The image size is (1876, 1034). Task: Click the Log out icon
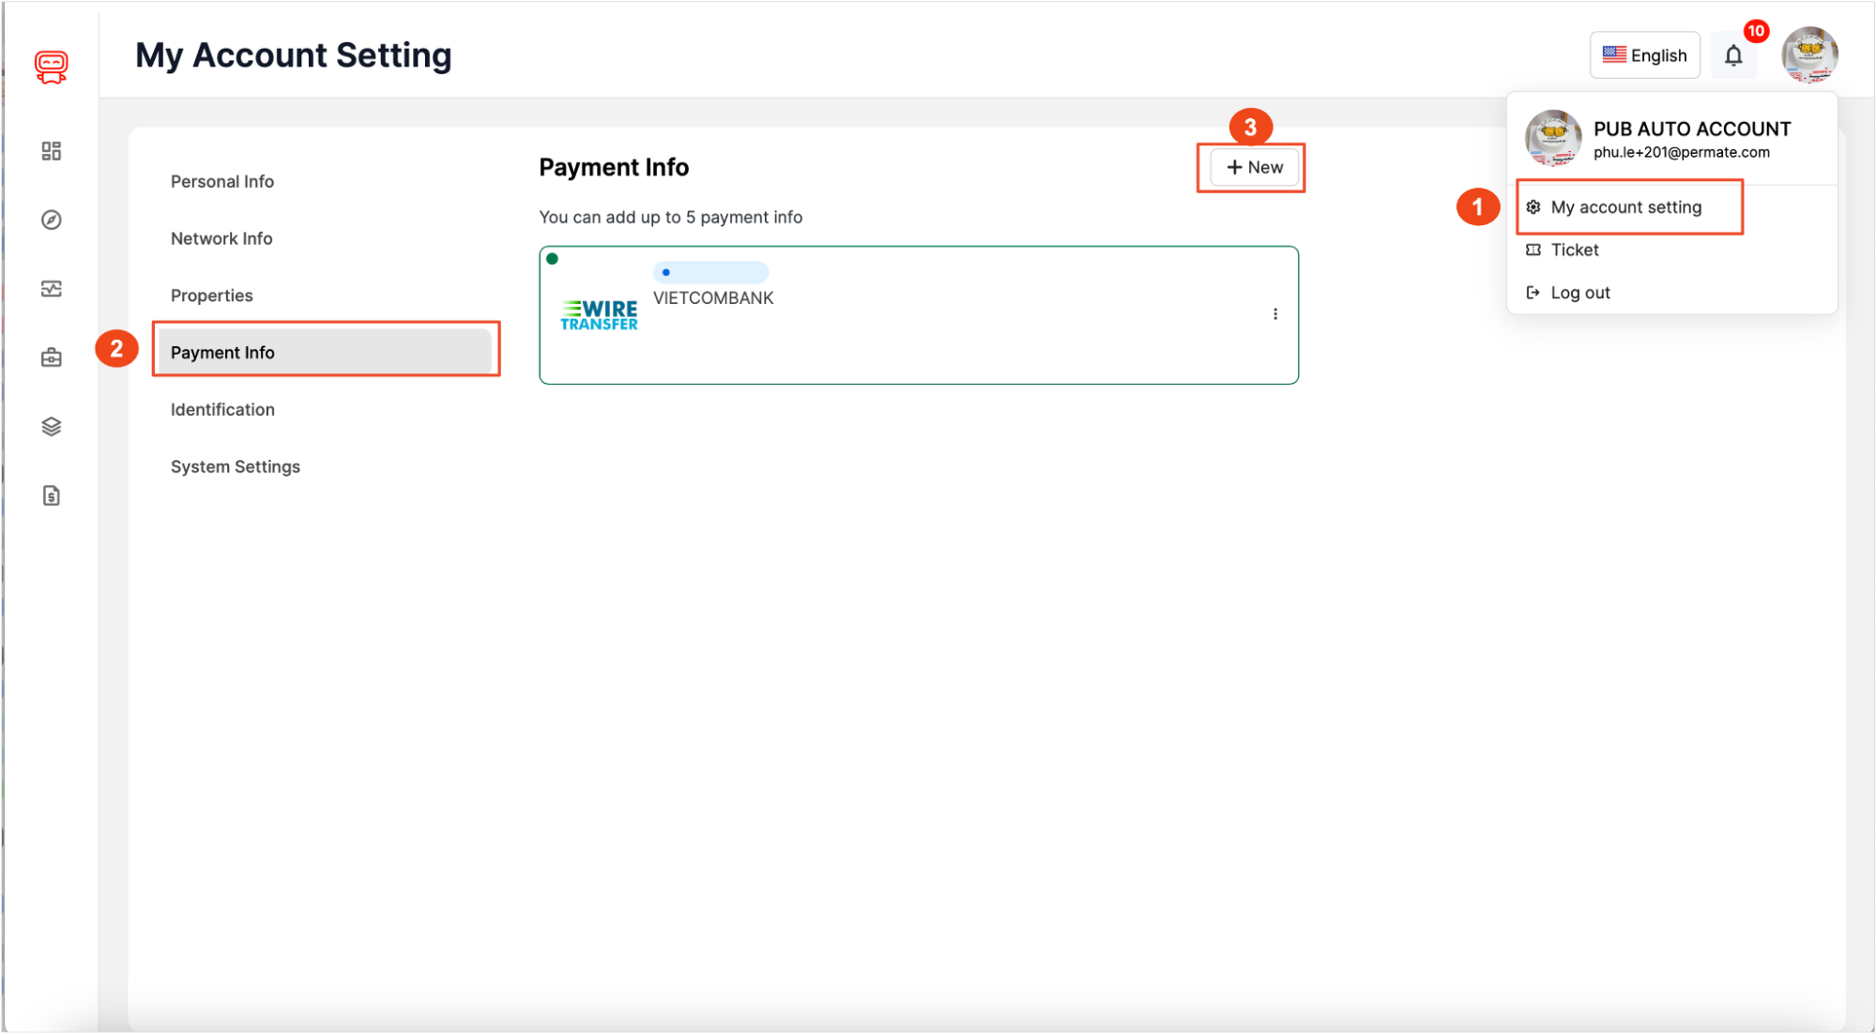1534,292
